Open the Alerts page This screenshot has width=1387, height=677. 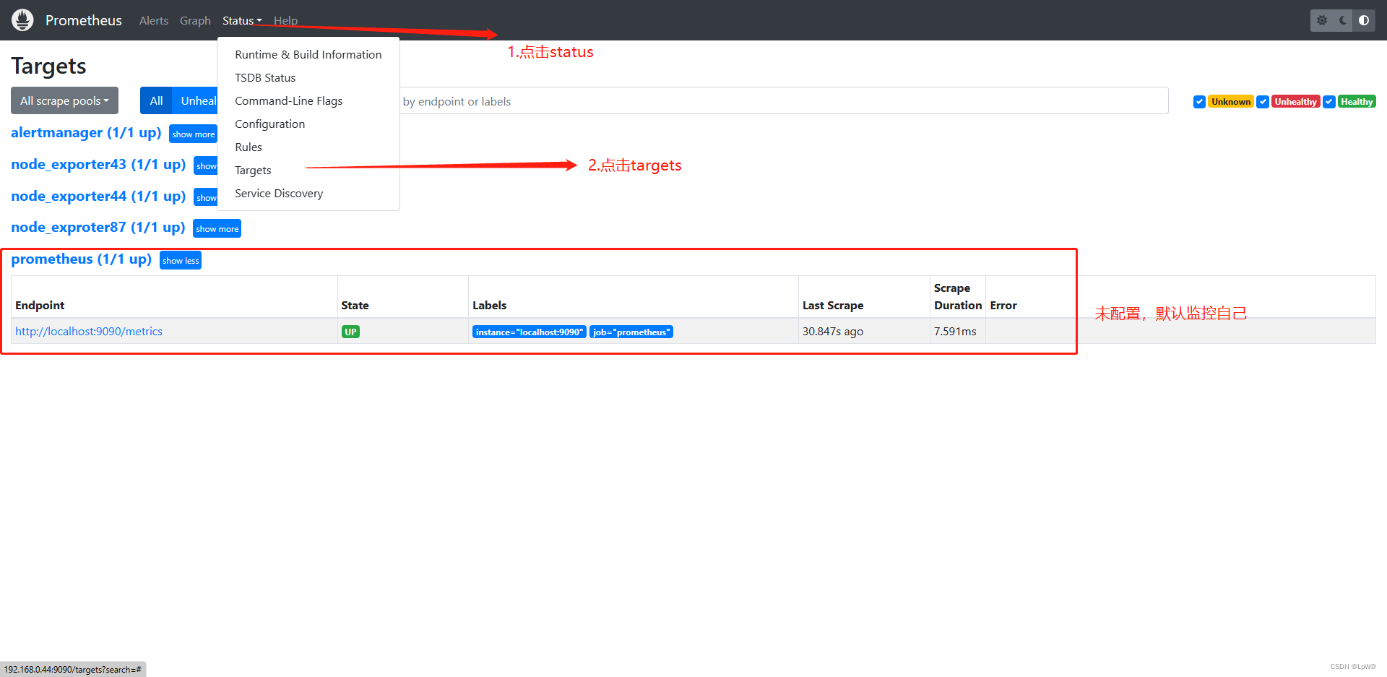(x=153, y=20)
